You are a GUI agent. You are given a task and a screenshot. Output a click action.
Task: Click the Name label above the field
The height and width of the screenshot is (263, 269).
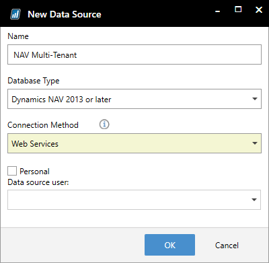pyautogui.click(x=18, y=36)
